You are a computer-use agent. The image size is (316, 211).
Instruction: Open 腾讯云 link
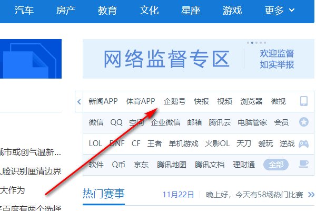(220, 122)
